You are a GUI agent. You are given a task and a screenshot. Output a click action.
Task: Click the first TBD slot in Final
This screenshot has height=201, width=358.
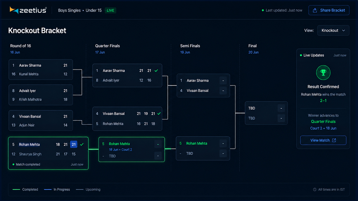[x=252, y=108]
